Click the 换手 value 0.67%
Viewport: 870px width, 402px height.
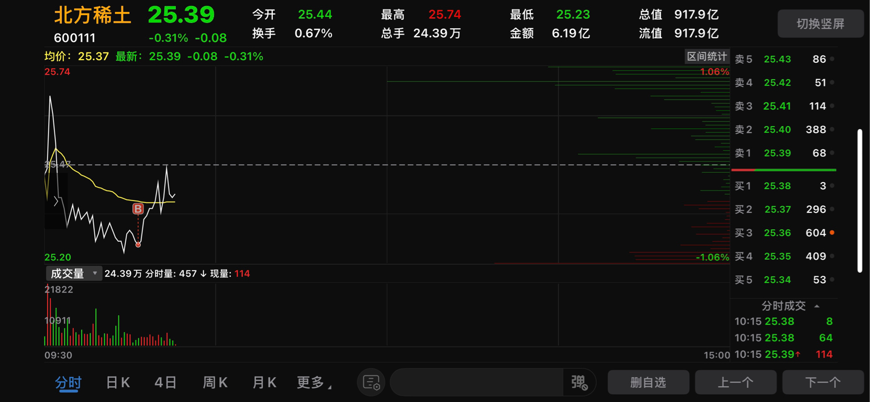click(x=314, y=33)
